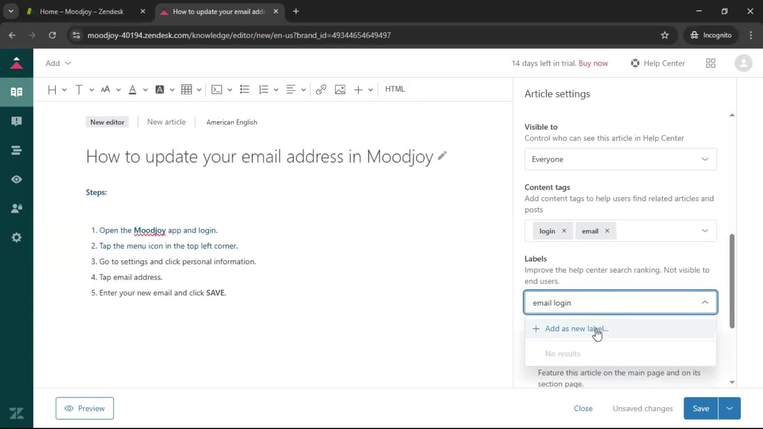The height and width of the screenshot is (429, 763).
Task: Open the browser three-dot menu
Action: coord(751,35)
